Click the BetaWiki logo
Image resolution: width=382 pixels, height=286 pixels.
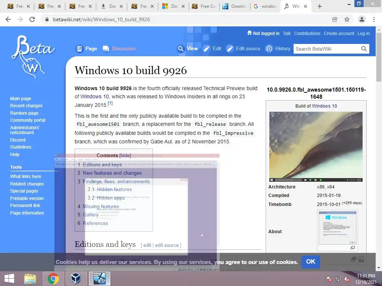click(33, 57)
